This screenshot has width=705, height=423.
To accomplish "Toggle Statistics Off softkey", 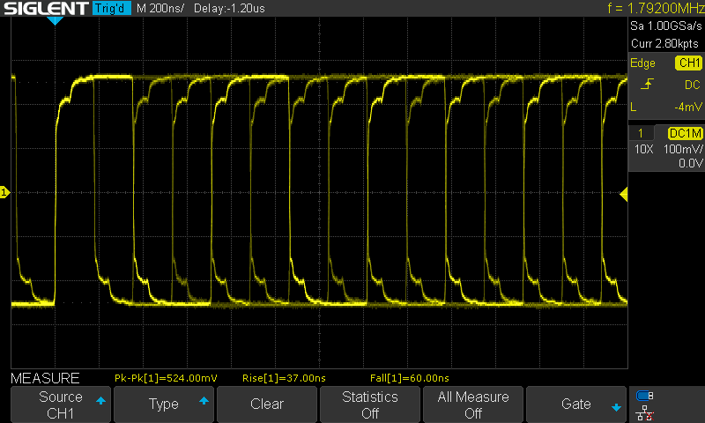I will [369, 404].
